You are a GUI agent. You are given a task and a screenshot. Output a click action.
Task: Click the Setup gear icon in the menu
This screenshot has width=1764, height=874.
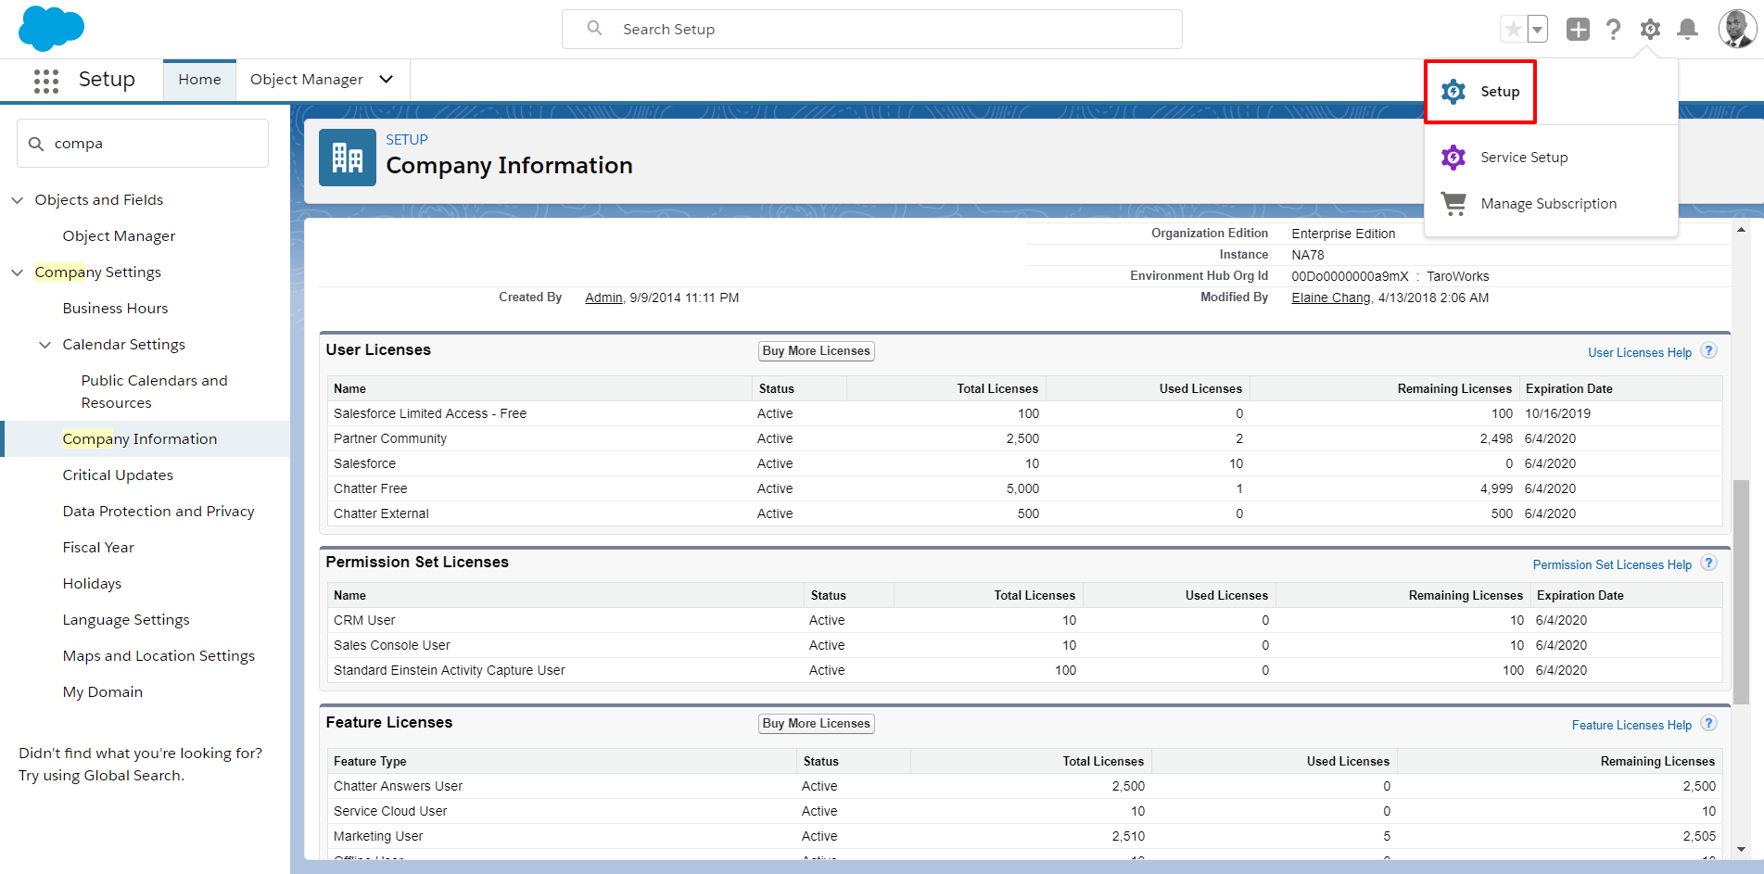1453,92
